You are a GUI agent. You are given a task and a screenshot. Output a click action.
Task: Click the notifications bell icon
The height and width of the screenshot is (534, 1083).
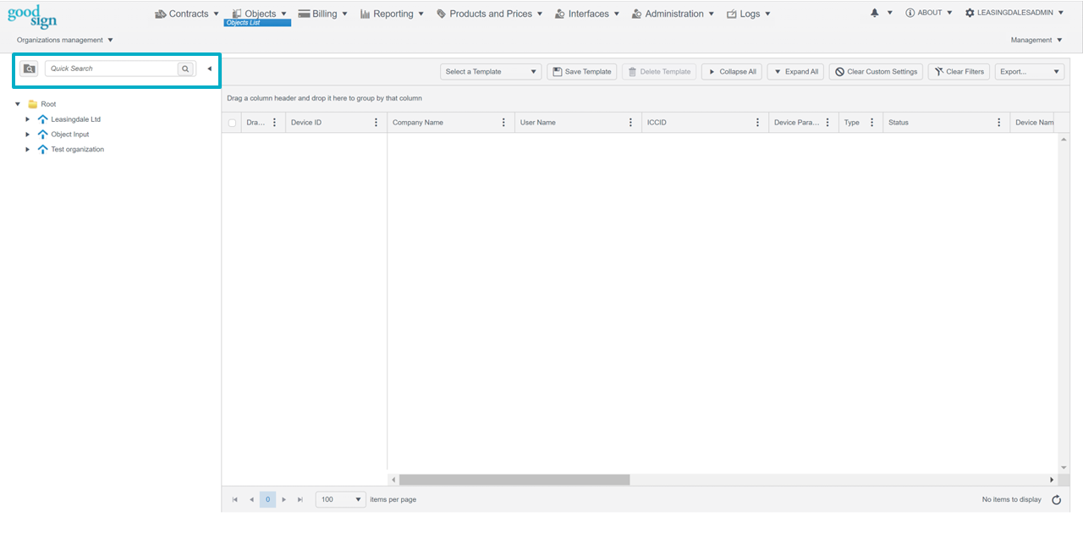tap(875, 14)
